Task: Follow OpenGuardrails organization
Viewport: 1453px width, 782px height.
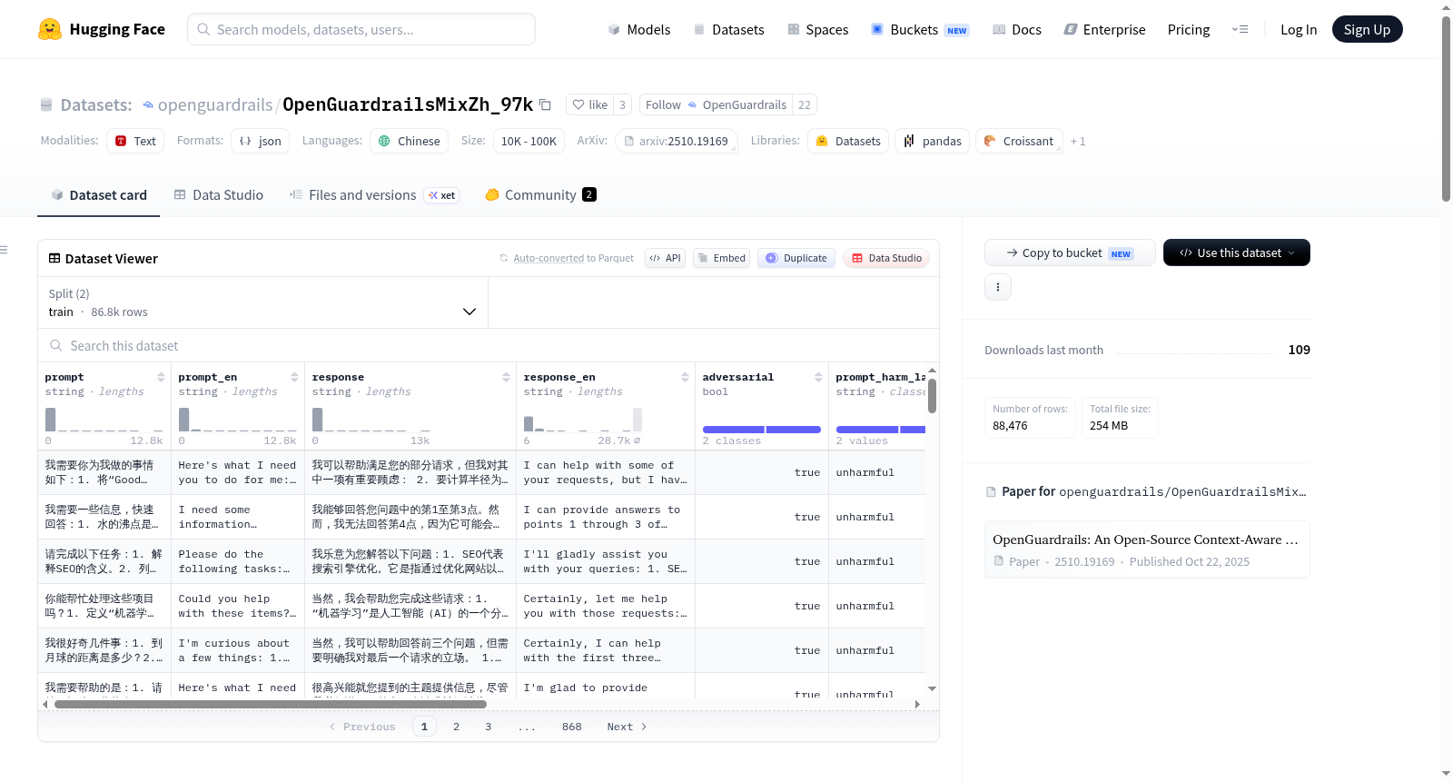Action: click(716, 104)
